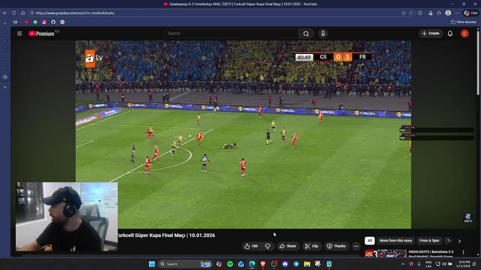This screenshot has height=270, width=481.
Task: Open the browser profile avatar
Action: [x=448, y=13]
